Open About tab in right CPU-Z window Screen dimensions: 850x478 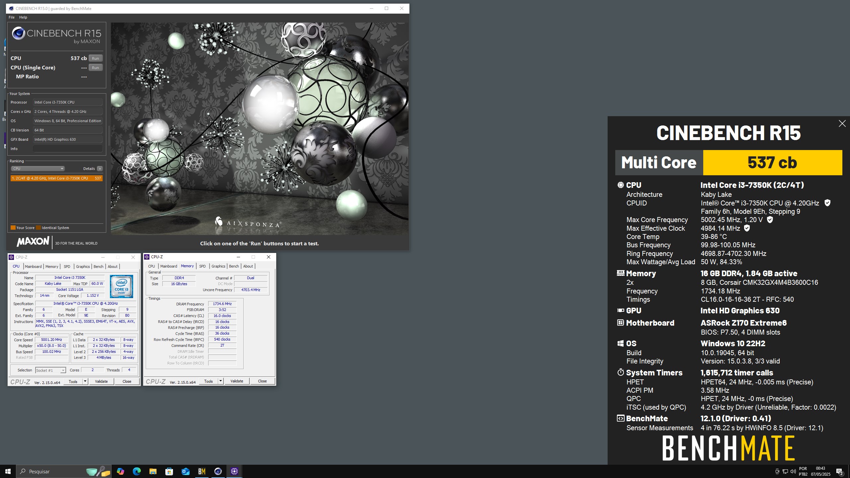pos(248,266)
